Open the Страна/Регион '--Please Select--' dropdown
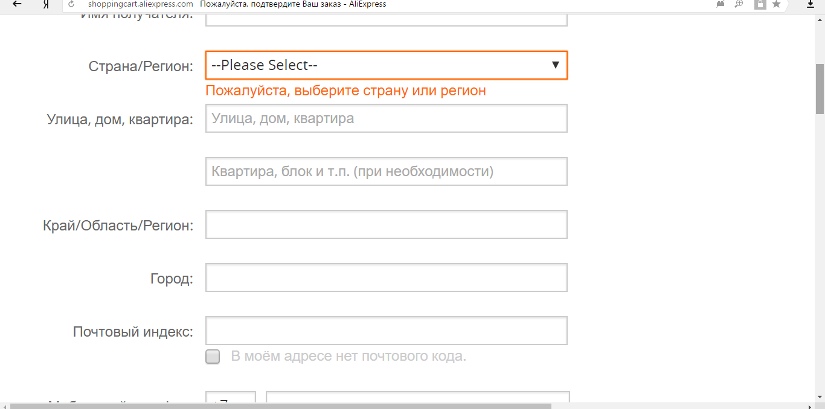 386,65
